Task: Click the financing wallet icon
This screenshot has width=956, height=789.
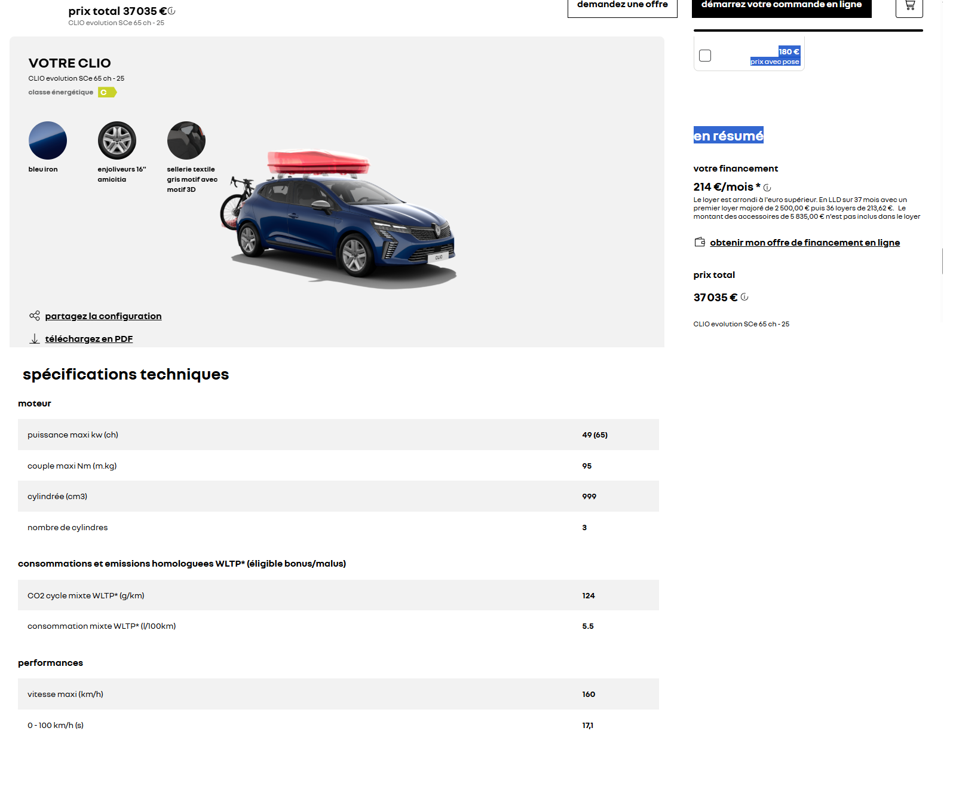Action: point(700,242)
